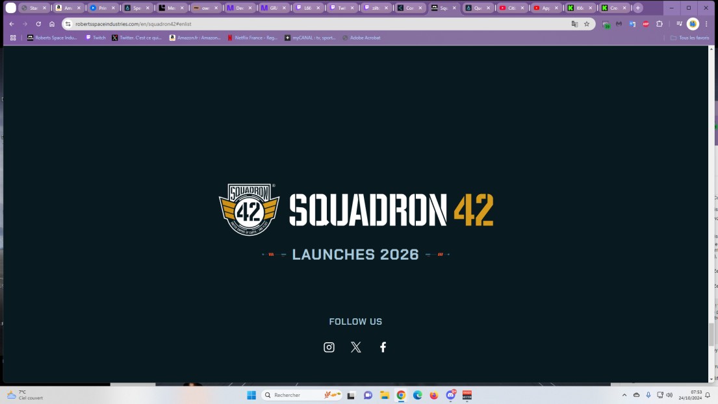Open a new browser tab
This screenshot has height=404, width=718.
[638, 8]
